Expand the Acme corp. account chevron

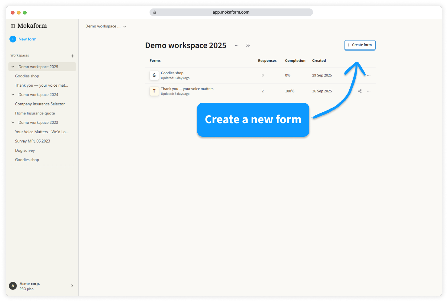click(72, 286)
